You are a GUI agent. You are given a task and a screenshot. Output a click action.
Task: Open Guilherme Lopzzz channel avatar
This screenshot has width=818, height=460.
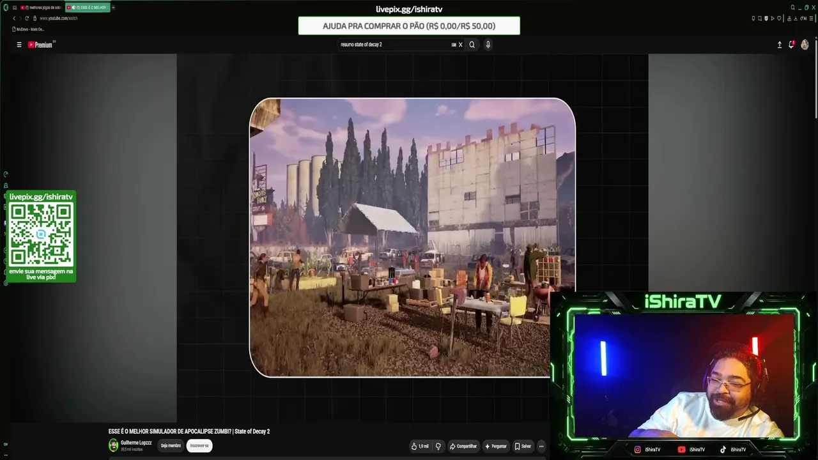(x=114, y=445)
